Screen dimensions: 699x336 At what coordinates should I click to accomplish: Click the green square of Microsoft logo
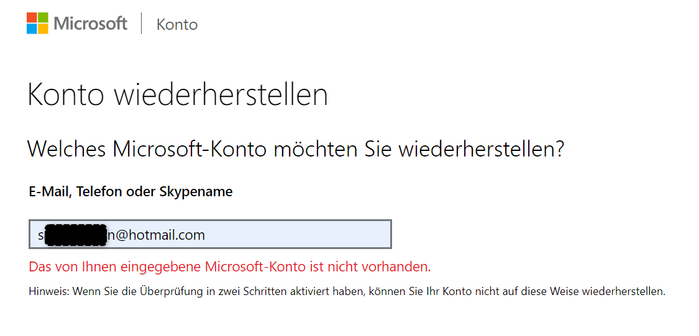pyautogui.click(x=43, y=18)
